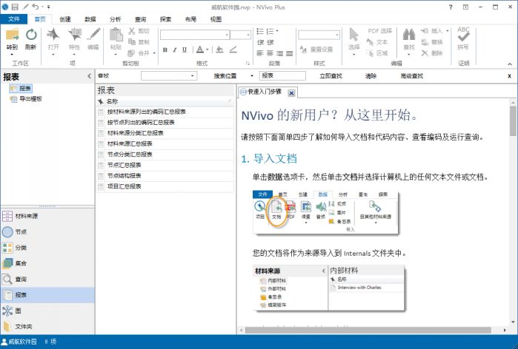Expand the 合并 merge dropdown arrow

pyautogui.click(x=154, y=53)
